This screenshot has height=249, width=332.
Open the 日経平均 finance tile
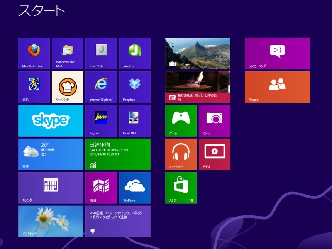(x=118, y=154)
